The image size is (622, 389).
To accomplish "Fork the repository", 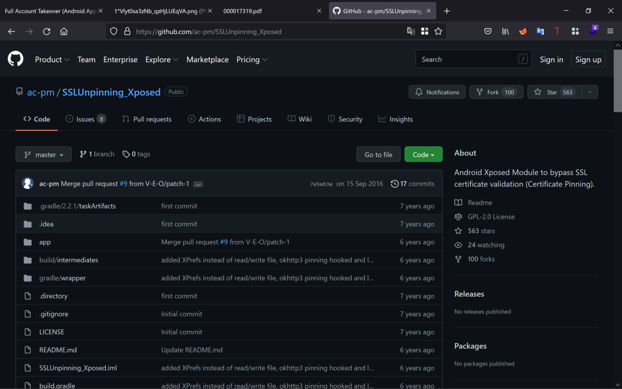I will [x=496, y=92].
